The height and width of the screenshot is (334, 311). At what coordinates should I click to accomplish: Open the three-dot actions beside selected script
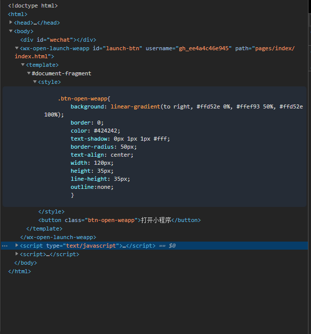5,246
